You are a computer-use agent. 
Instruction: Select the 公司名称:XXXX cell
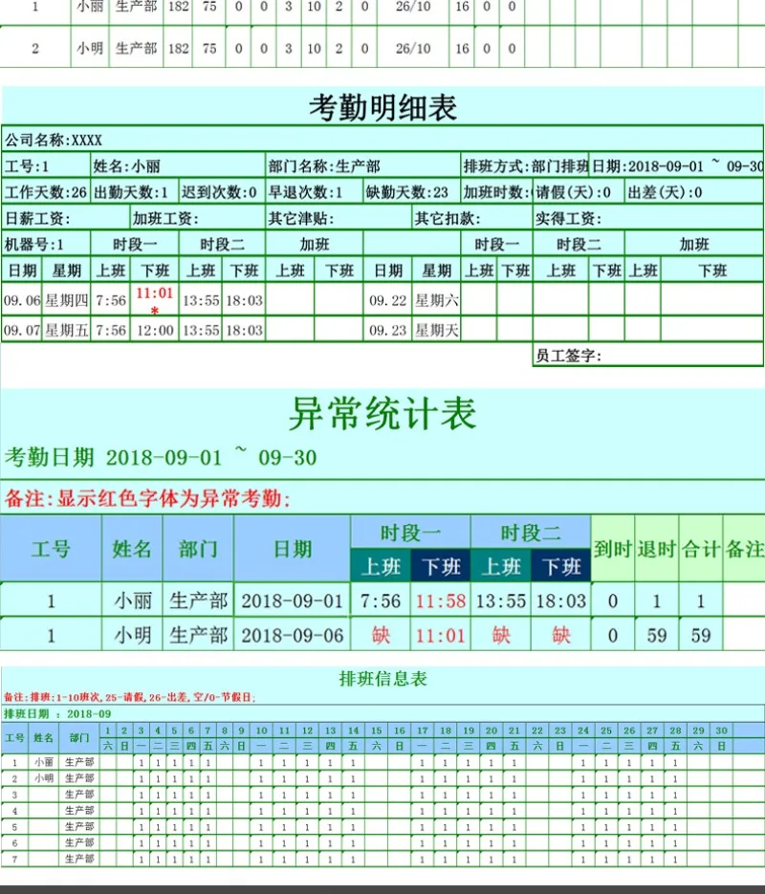tap(382, 140)
